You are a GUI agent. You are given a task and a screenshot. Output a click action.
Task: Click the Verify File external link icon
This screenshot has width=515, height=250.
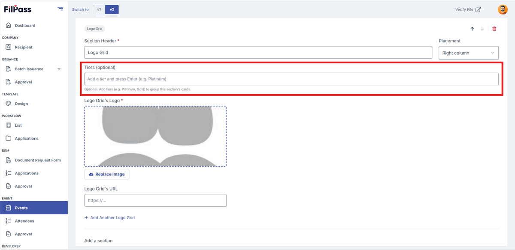[478, 9]
